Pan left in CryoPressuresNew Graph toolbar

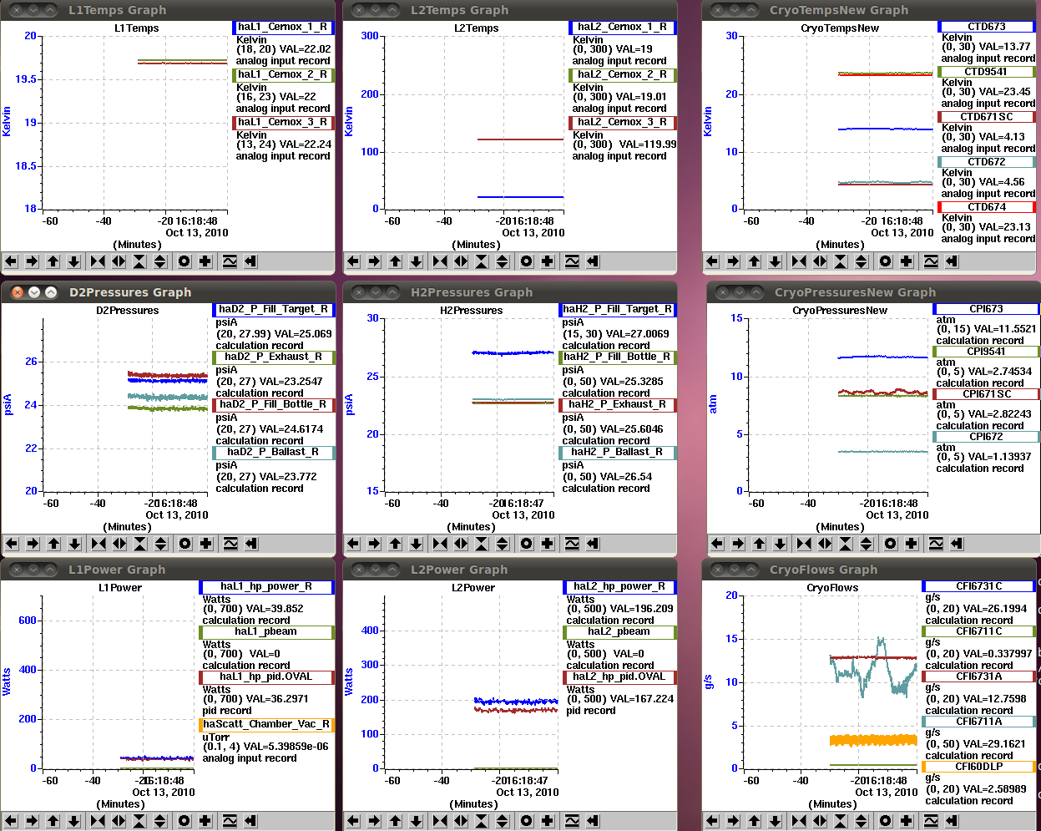pos(717,544)
